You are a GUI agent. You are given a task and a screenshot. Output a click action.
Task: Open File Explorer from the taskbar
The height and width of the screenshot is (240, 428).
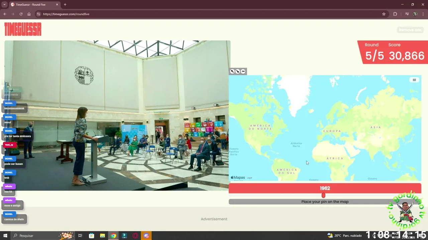pyautogui.click(x=102, y=235)
